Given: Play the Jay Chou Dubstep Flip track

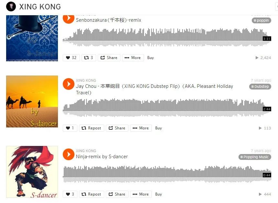Looking at the screenshot, I should (x=68, y=84).
